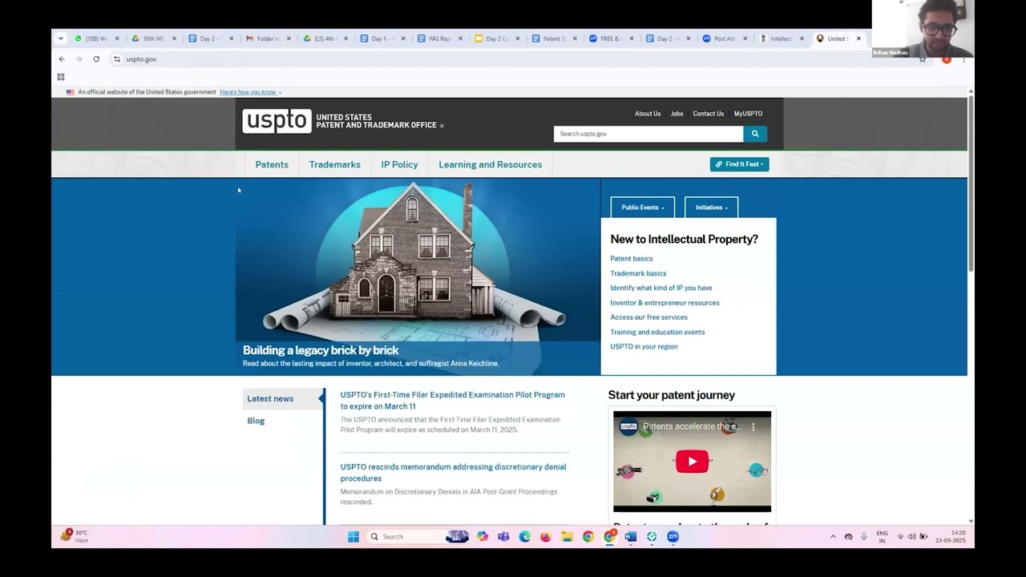The image size is (1026, 577).
Task: Expand Here's how you know banner
Action: click(x=251, y=92)
